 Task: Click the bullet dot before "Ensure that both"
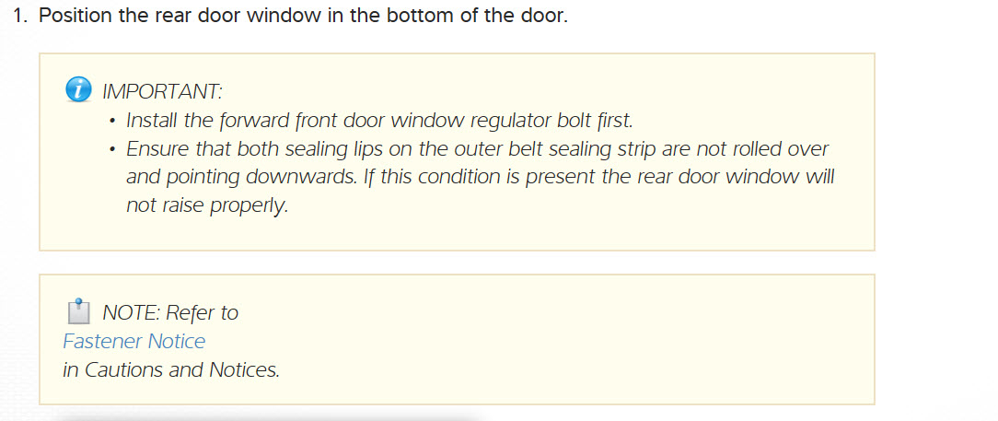point(111,150)
